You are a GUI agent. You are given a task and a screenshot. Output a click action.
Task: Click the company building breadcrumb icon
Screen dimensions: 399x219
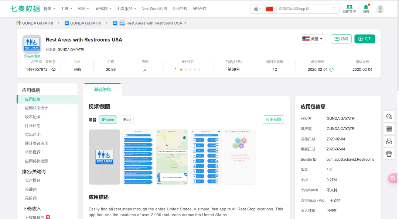(18, 23)
